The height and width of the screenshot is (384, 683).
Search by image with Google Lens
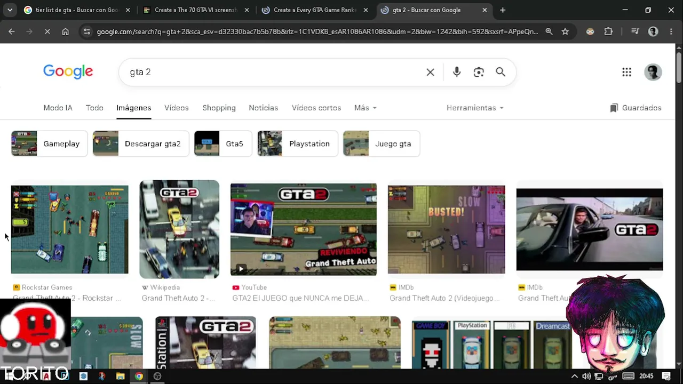point(479,72)
